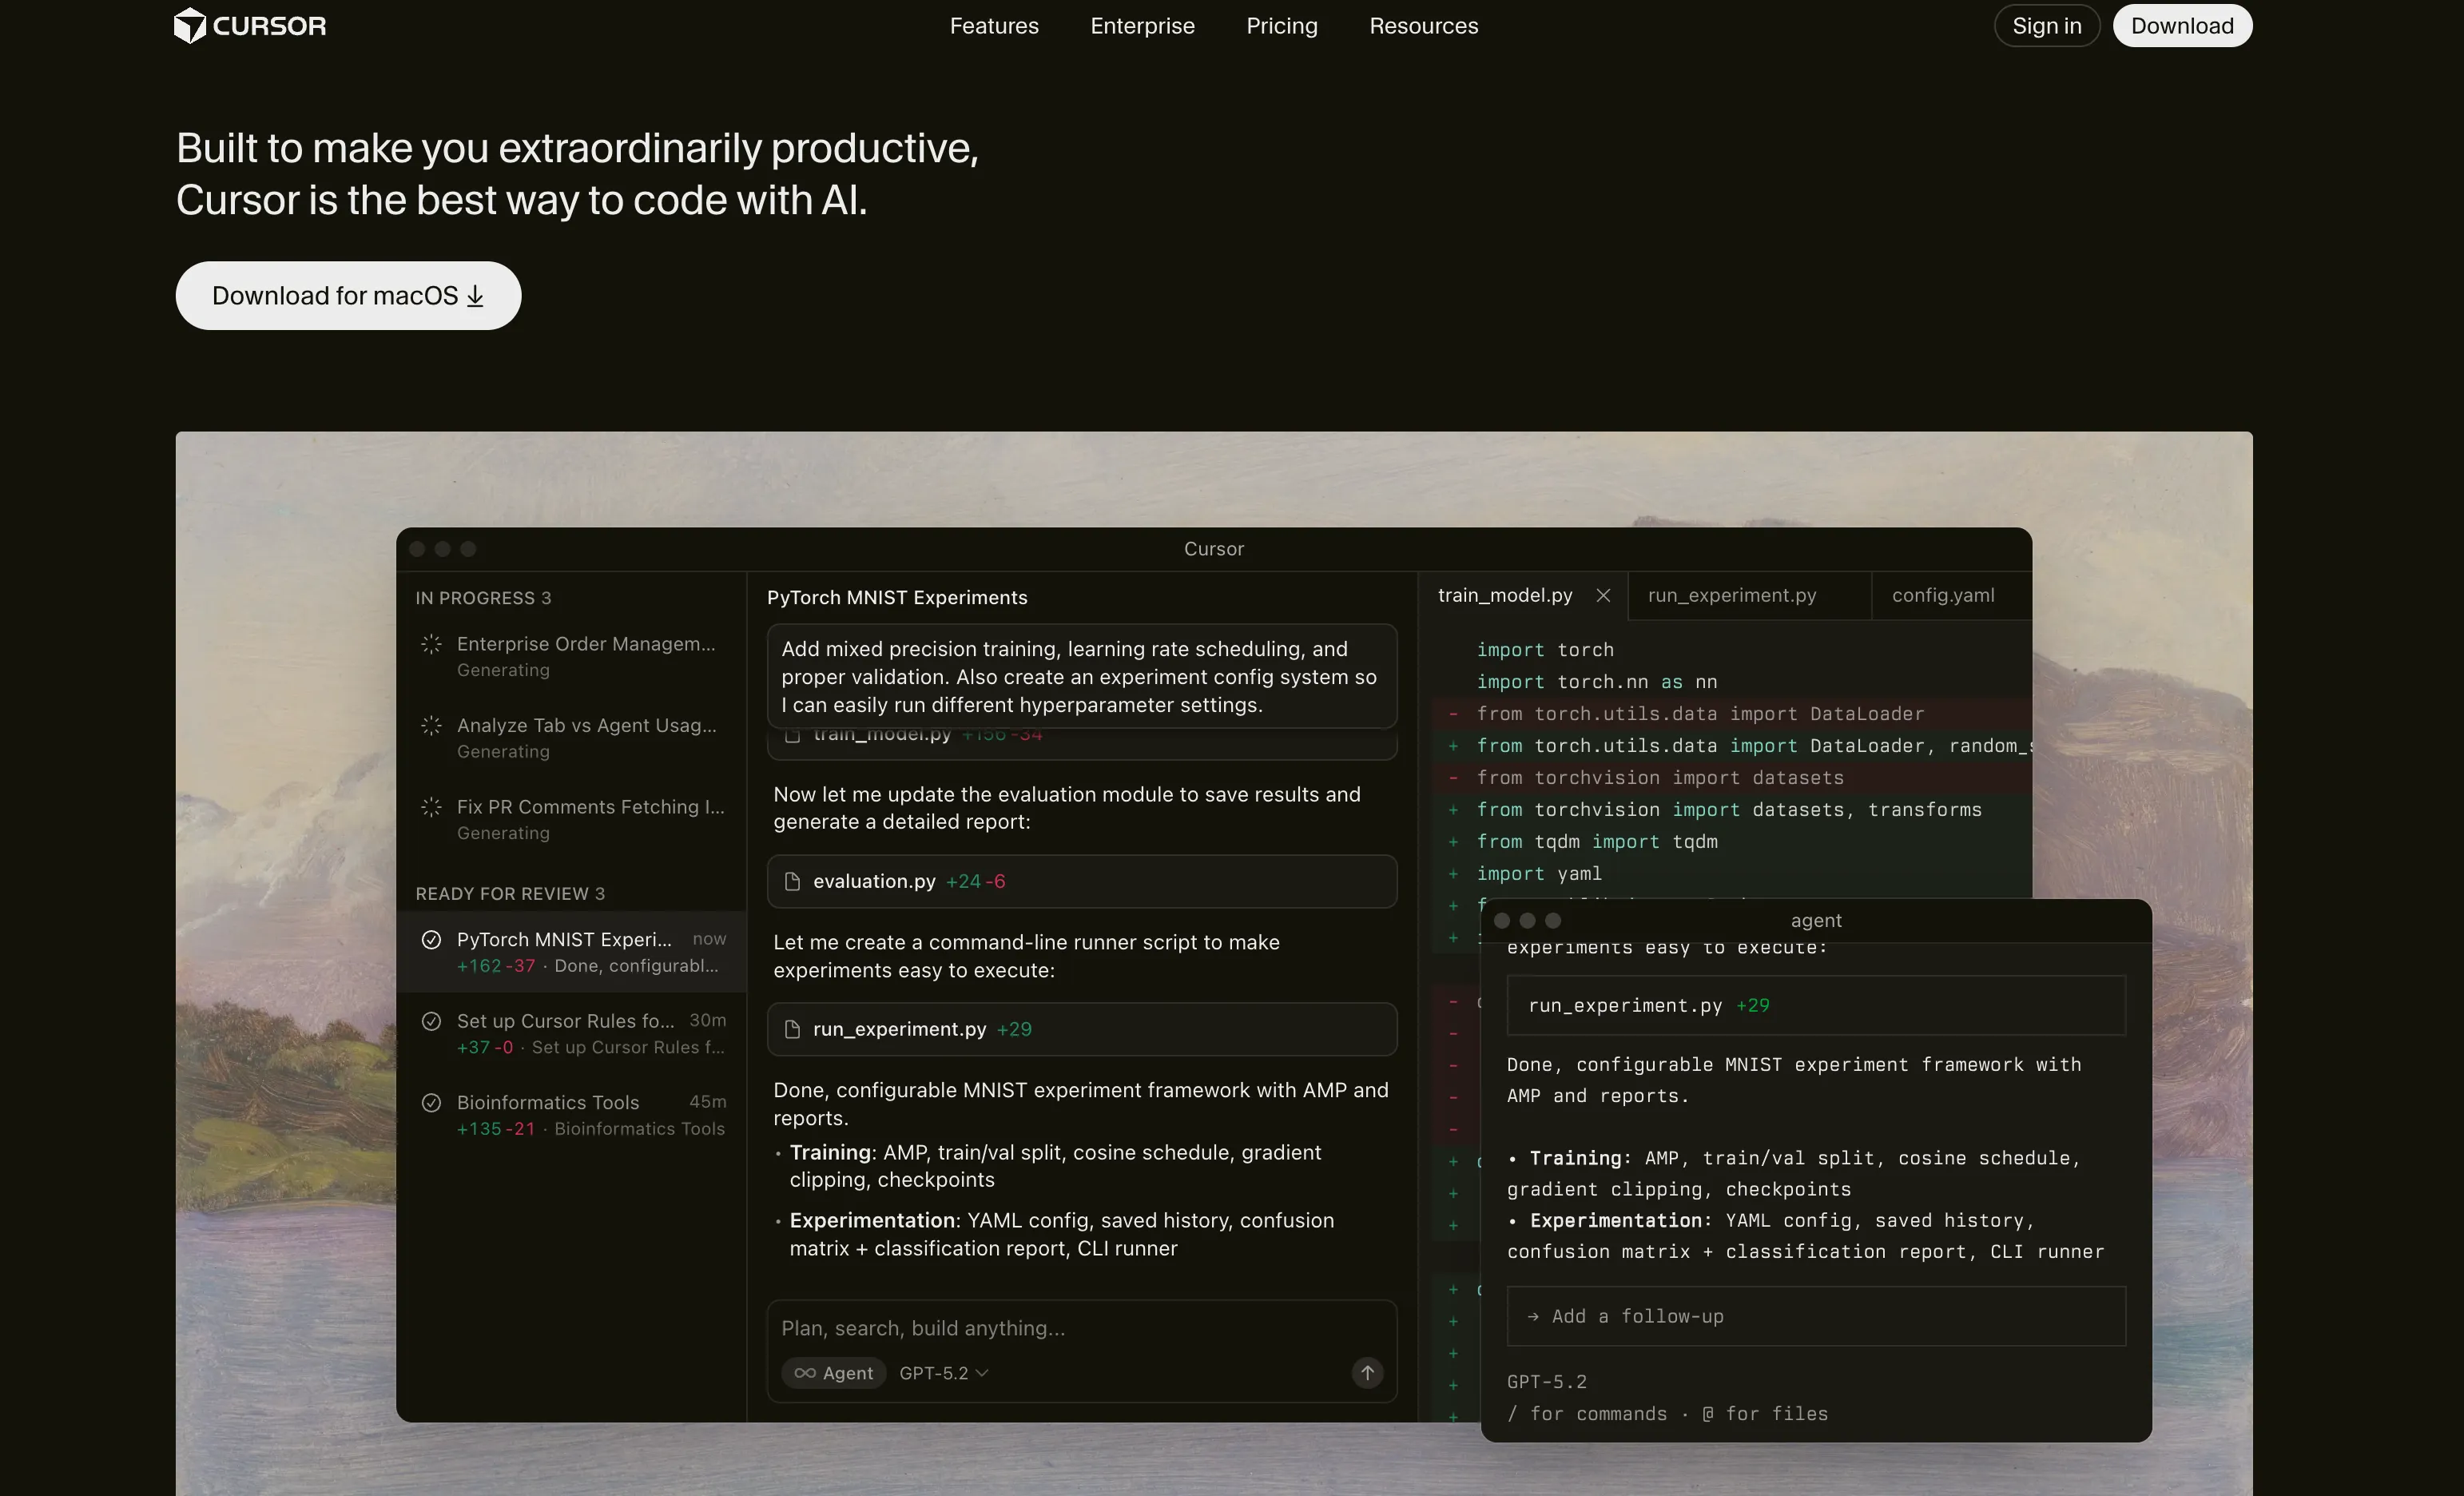Viewport: 2464px width, 1496px height.
Task: Click checkmark icon beside Bioinformatics Tools
Action: (431, 1103)
